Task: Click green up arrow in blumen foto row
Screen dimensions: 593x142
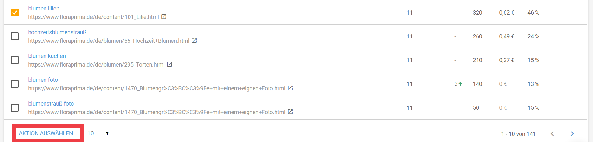Action: click(x=460, y=84)
